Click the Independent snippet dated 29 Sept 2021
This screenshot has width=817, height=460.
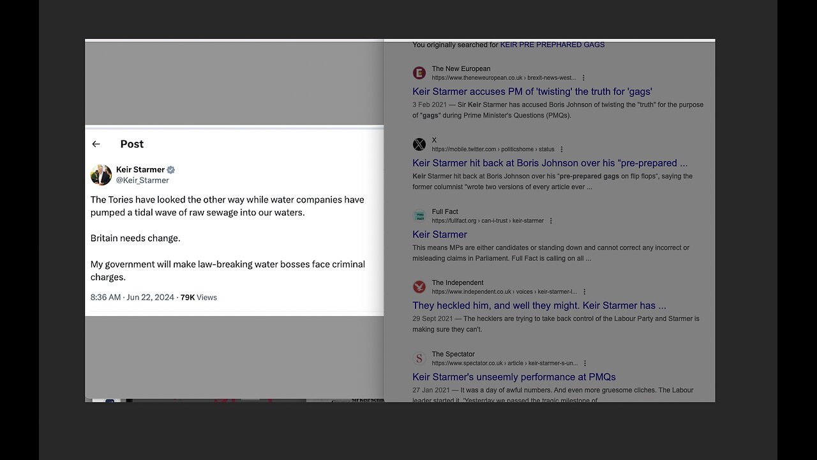tap(556, 324)
